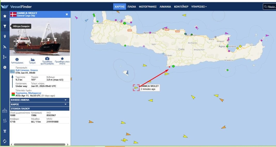Select the map pin places icon

(5, 37)
